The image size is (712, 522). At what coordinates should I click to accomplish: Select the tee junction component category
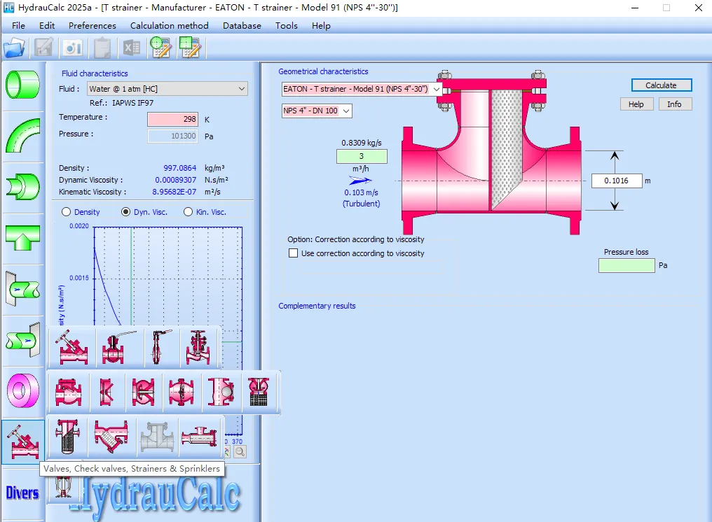[x=22, y=237]
